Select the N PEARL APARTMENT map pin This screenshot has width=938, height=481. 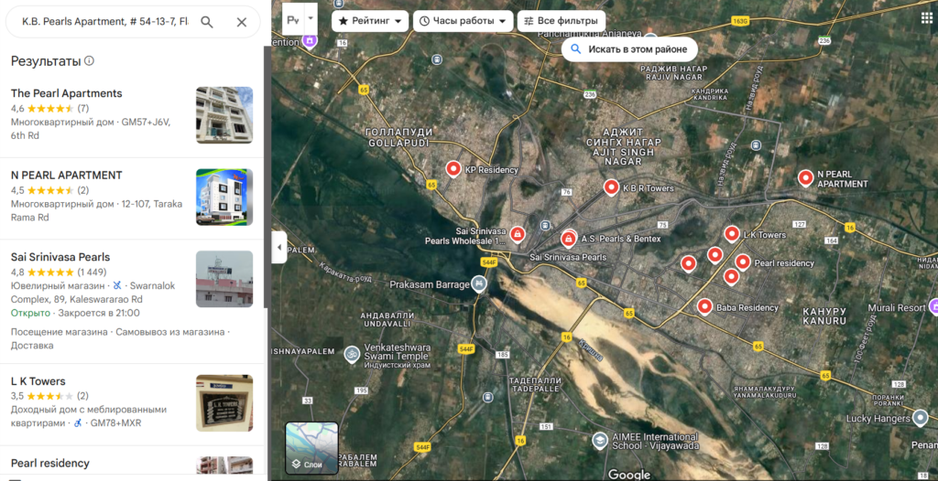point(805,177)
